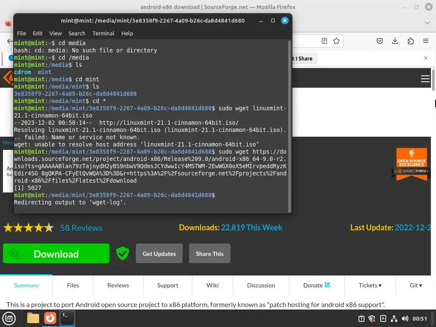Image resolution: width=436 pixels, height=327 pixels.
Task: Open terminal Terminal menu
Action: click(x=103, y=33)
